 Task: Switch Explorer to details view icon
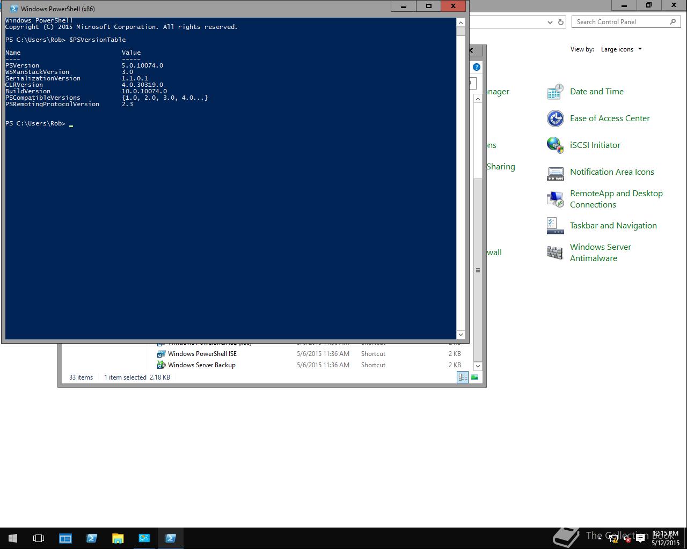click(x=463, y=377)
